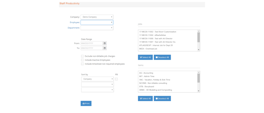Open calendar picker for From date
This screenshot has width=264, height=113.
105,44
